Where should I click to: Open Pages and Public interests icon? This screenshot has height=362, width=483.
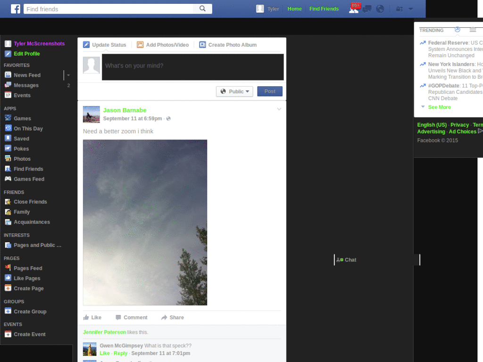8,245
